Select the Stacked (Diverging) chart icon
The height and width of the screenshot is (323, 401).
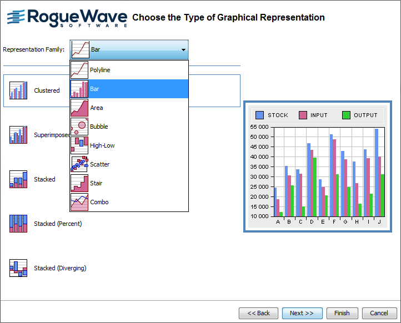pos(18,268)
